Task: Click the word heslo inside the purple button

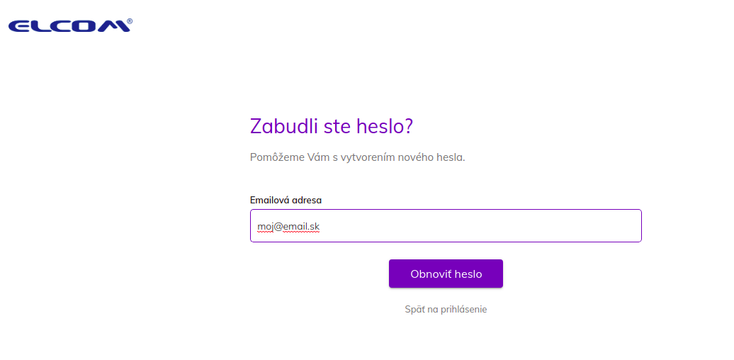Action: tap(467, 274)
